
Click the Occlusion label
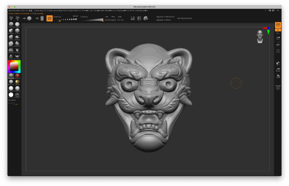tap(12, 100)
